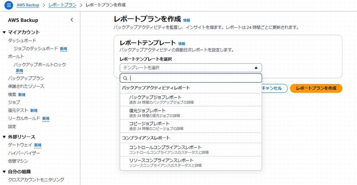Go to レポートプラン breadcrumb link

pos(62,5)
